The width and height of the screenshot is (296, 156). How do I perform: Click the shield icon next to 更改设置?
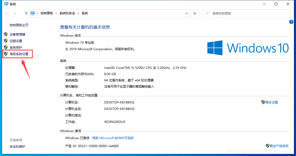(263, 102)
